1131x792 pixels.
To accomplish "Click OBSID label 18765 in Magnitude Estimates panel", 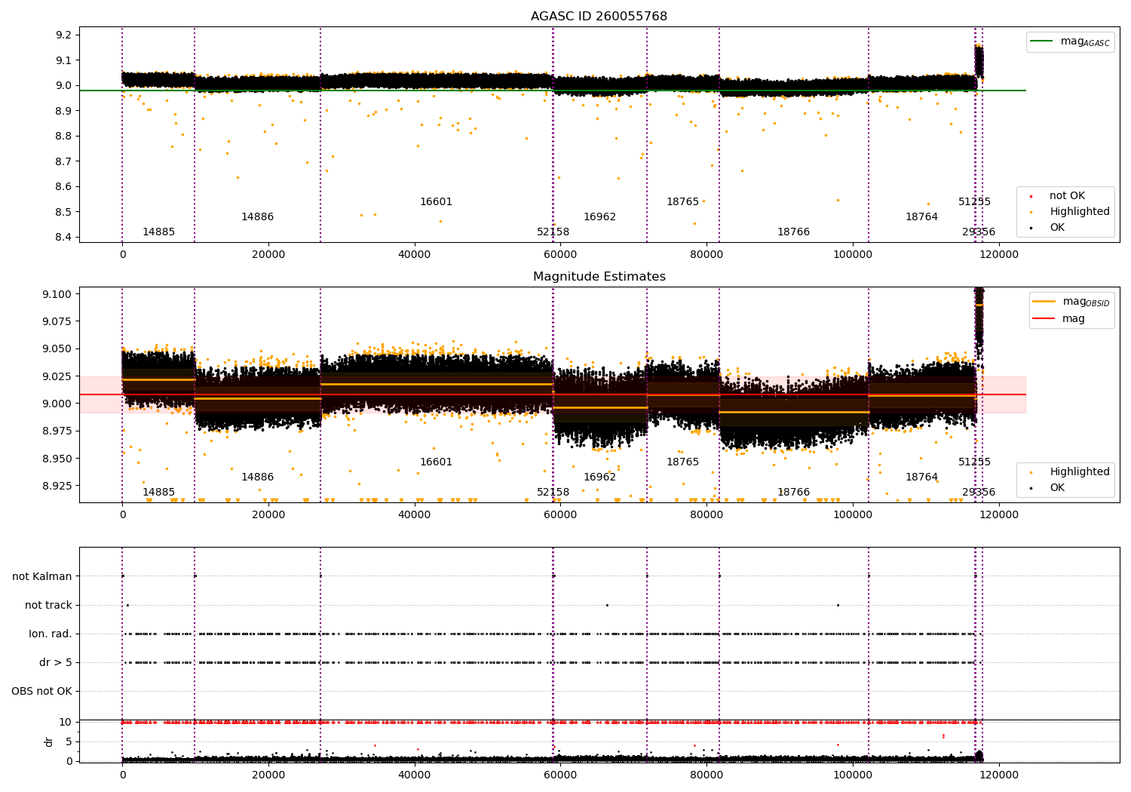I will pos(682,462).
